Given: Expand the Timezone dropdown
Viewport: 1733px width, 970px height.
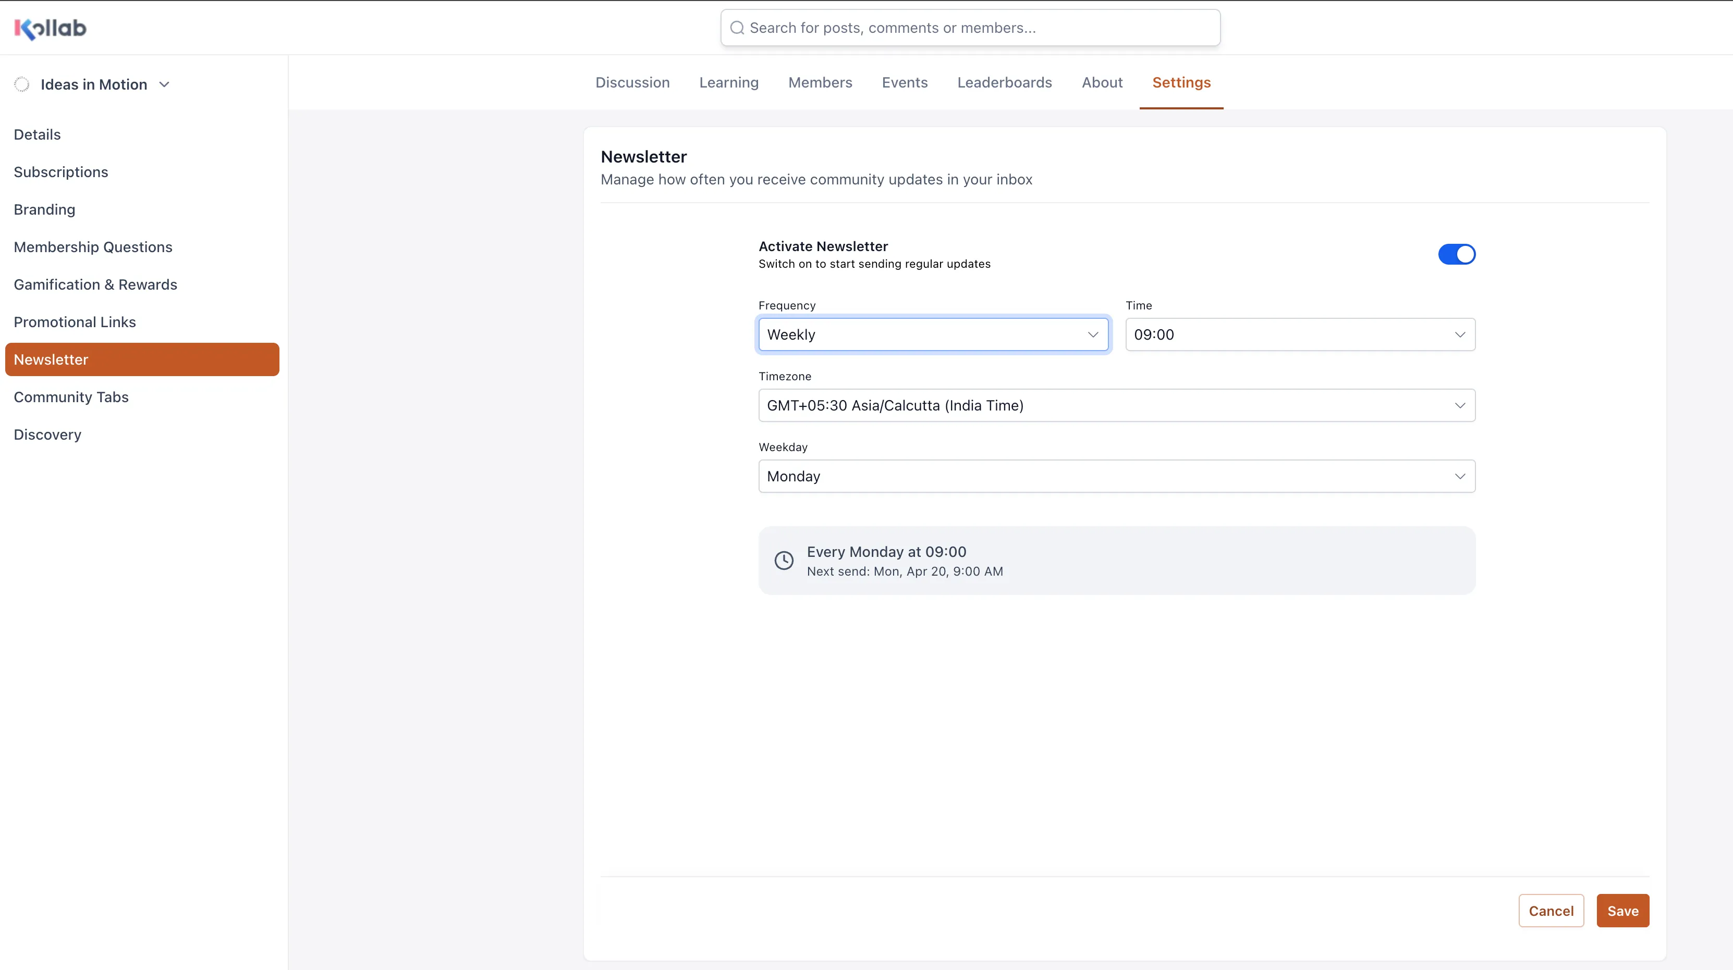Looking at the screenshot, I should [1116, 405].
